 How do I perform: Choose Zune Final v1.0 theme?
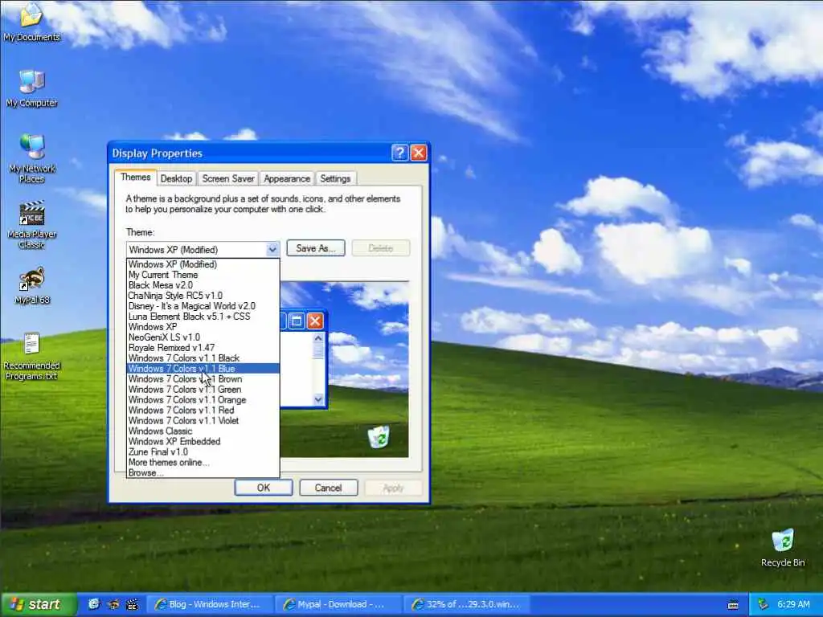pyautogui.click(x=203, y=452)
